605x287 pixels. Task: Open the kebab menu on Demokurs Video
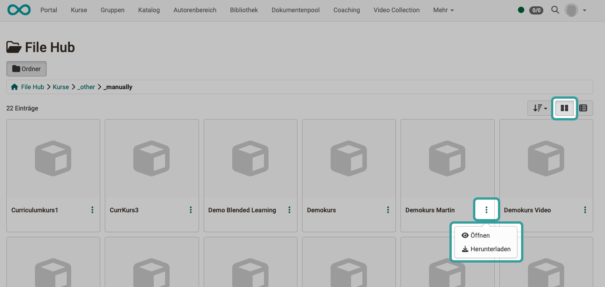point(585,210)
